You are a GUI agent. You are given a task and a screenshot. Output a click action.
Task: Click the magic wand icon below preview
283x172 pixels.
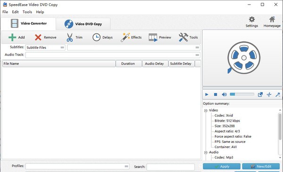(x=278, y=94)
